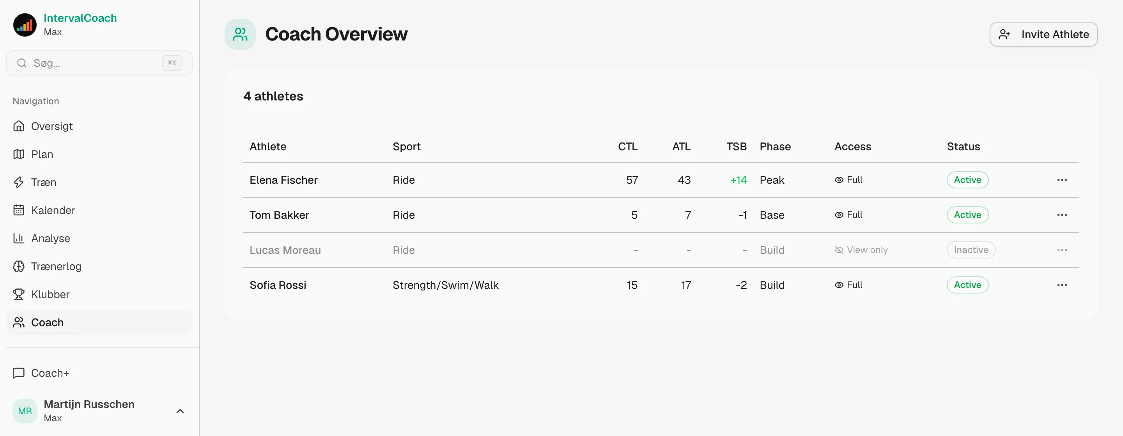1123x436 pixels.
Task: Toggle Elena Fischer's Full access eye
Action: tap(839, 180)
